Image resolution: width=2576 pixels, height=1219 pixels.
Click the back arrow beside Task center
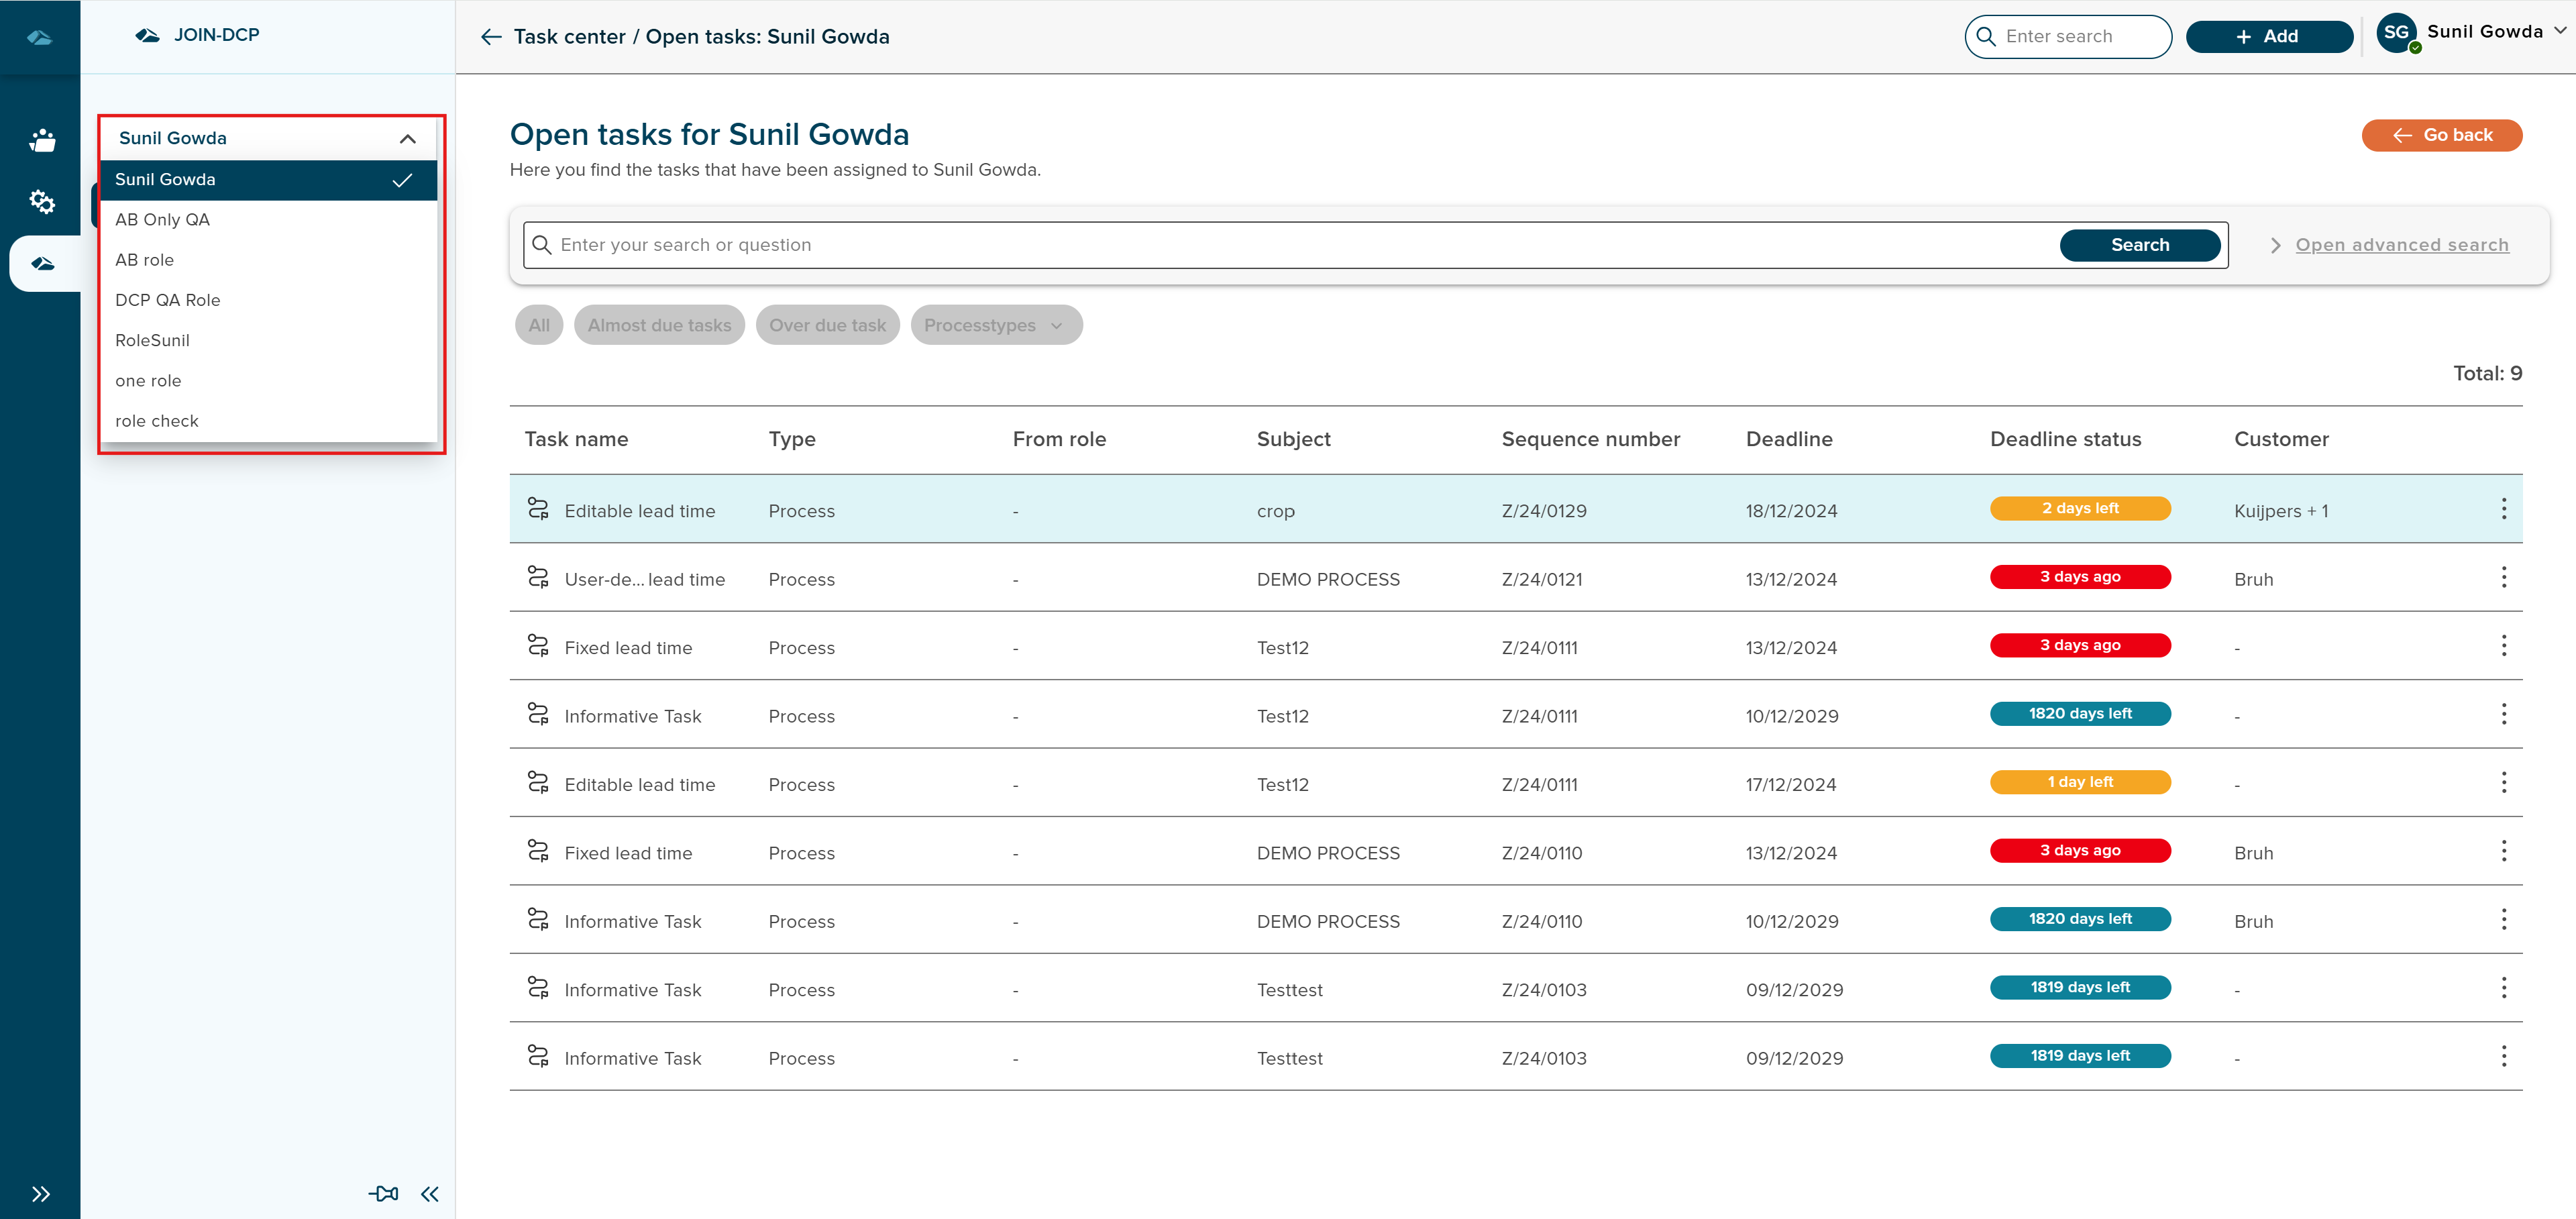491,37
